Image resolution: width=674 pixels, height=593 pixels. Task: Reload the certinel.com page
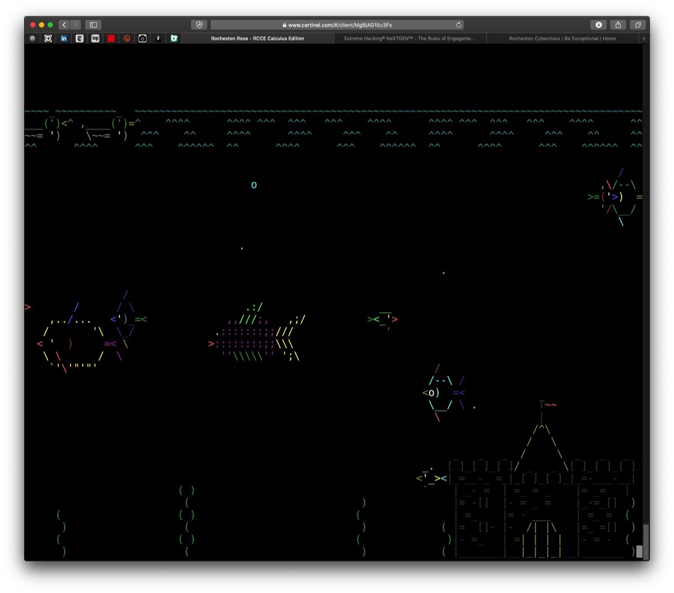[x=458, y=25]
